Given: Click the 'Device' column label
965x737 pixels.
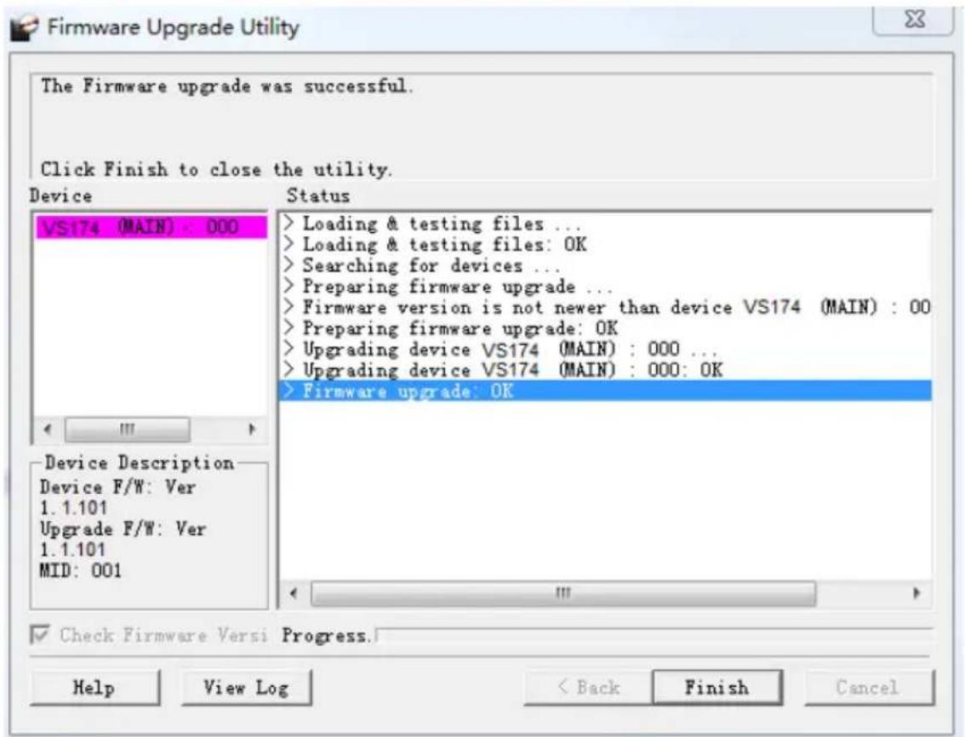Looking at the screenshot, I should click(60, 196).
